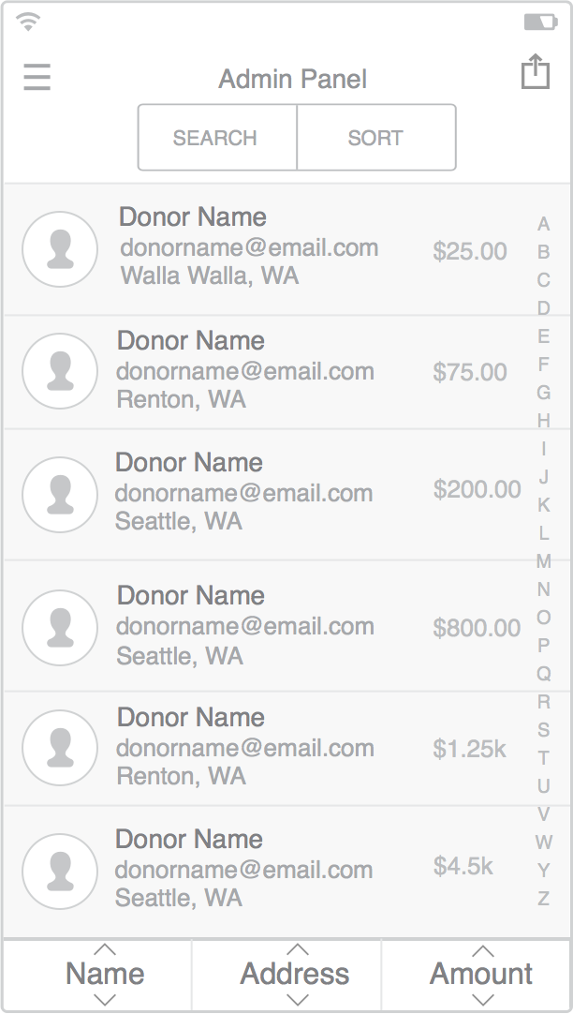Open avatar of the $75.00 donor
The width and height of the screenshot is (573, 1014).
pyautogui.click(x=60, y=371)
